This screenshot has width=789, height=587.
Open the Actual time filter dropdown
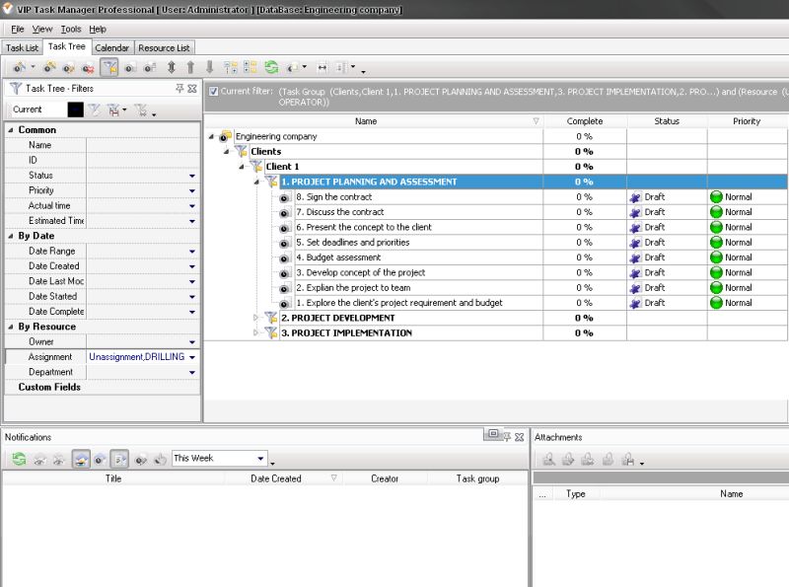192,206
